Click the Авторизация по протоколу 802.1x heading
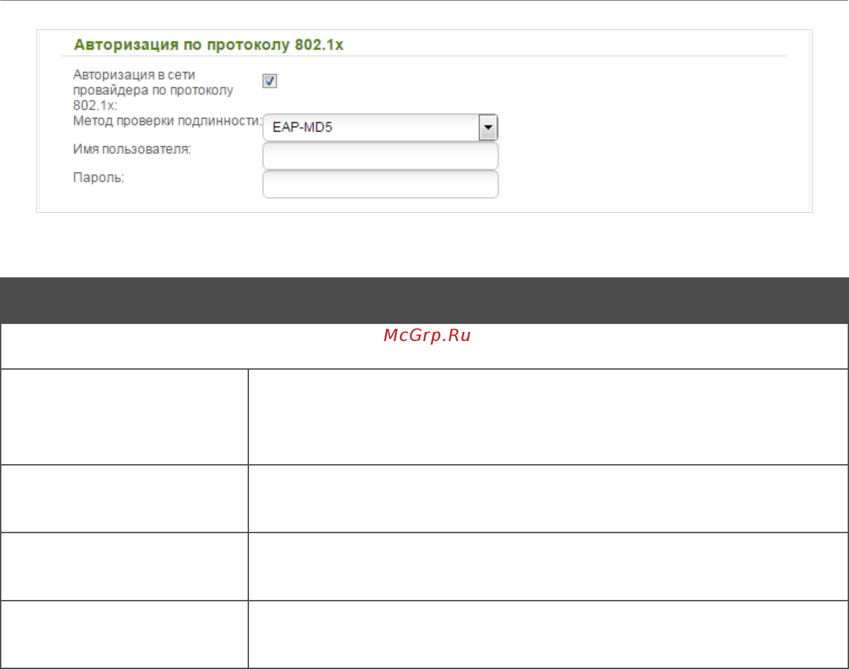 [209, 45]
